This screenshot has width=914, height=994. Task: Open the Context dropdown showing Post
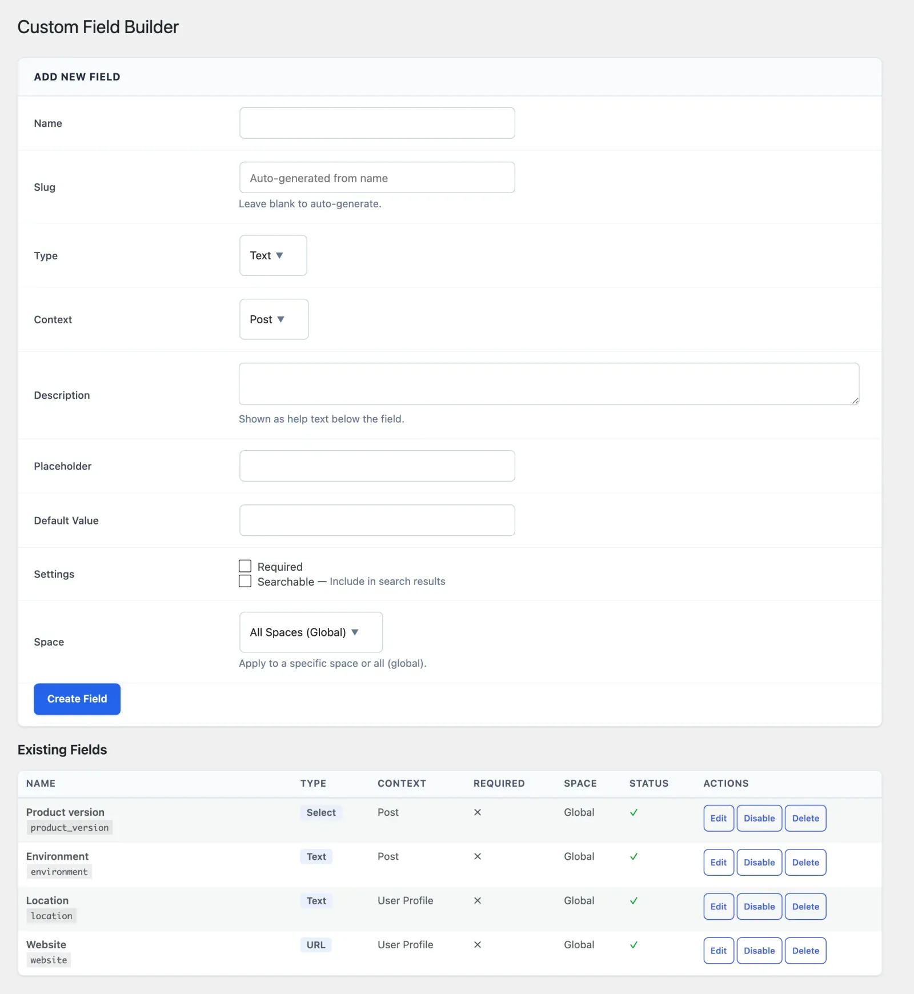[274, 319]
